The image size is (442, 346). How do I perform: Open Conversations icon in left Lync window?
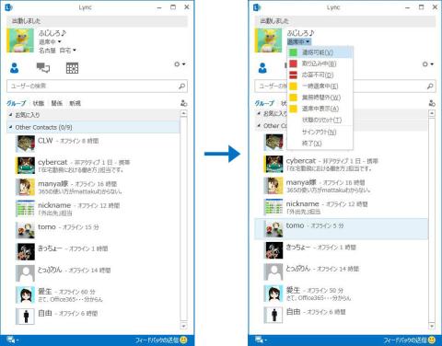43,68
